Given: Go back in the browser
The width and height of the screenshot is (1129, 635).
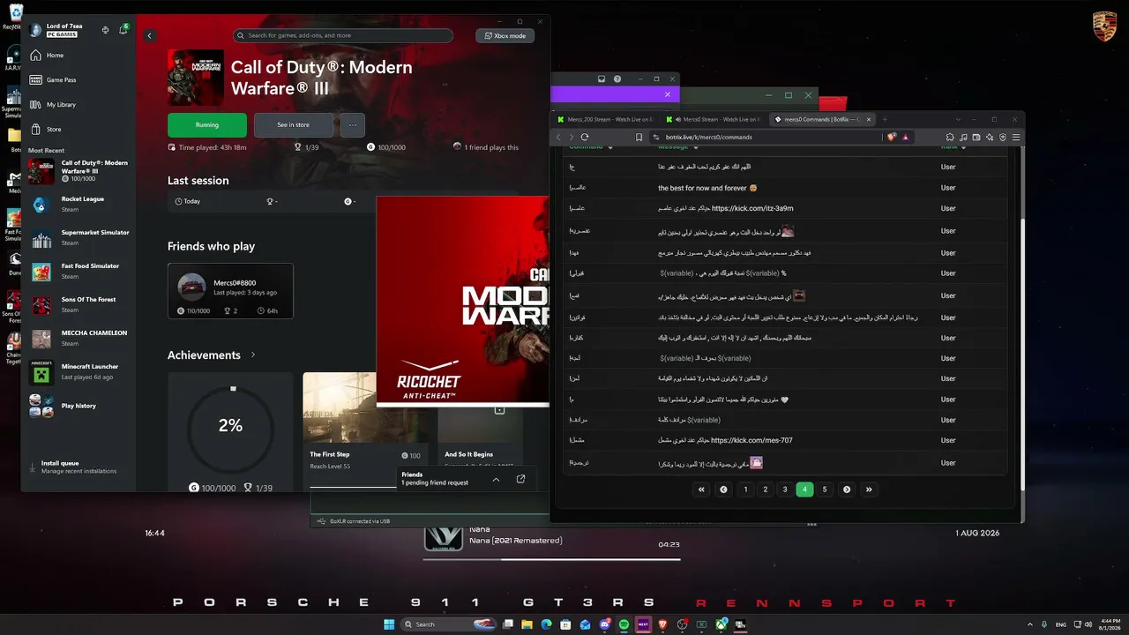Looking at the screenshot, I should 558,137.
